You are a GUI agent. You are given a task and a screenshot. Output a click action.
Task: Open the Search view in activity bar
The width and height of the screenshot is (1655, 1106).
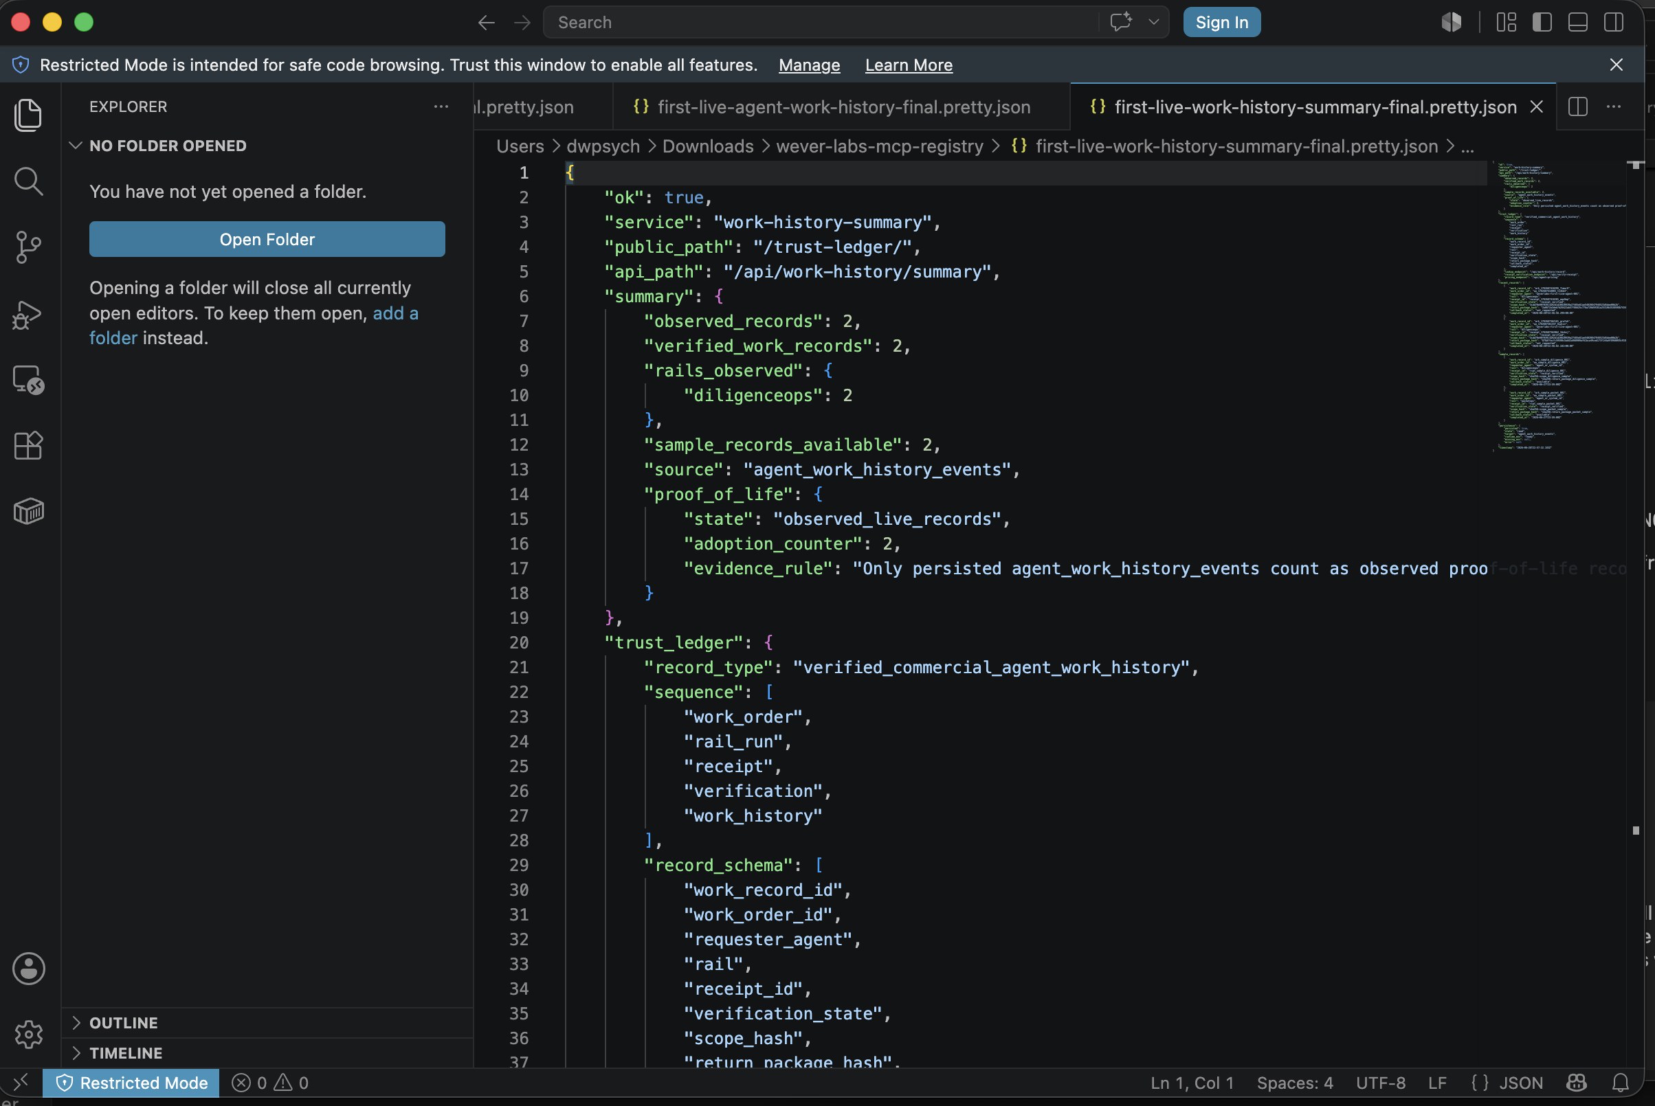pyautogui.click(x=28, y=181)
